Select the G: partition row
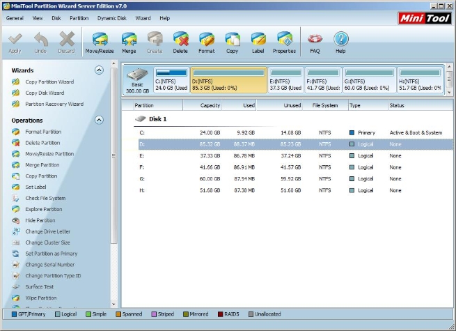This screenshot has height=331, width=456. coord(295,179)
